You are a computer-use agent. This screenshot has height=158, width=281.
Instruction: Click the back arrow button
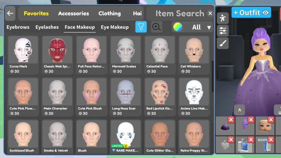[x=10, y=14]
